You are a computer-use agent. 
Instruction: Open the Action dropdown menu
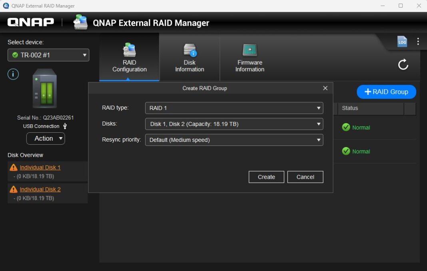coord(46,138)
